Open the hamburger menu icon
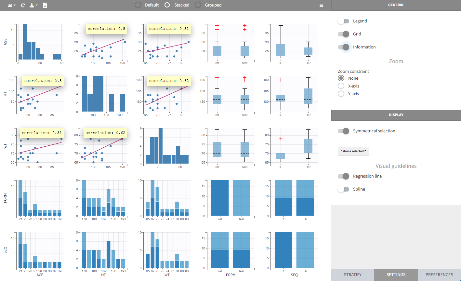 click(x=321, y=5)
